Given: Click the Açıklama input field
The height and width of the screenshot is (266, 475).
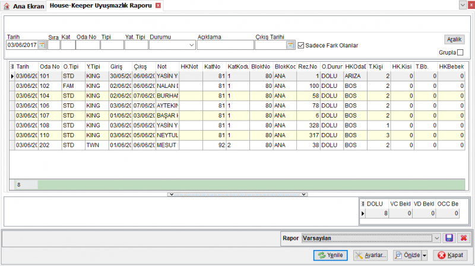Looking at the screenshot, I should pyautogui.click(x=226, y=45).
